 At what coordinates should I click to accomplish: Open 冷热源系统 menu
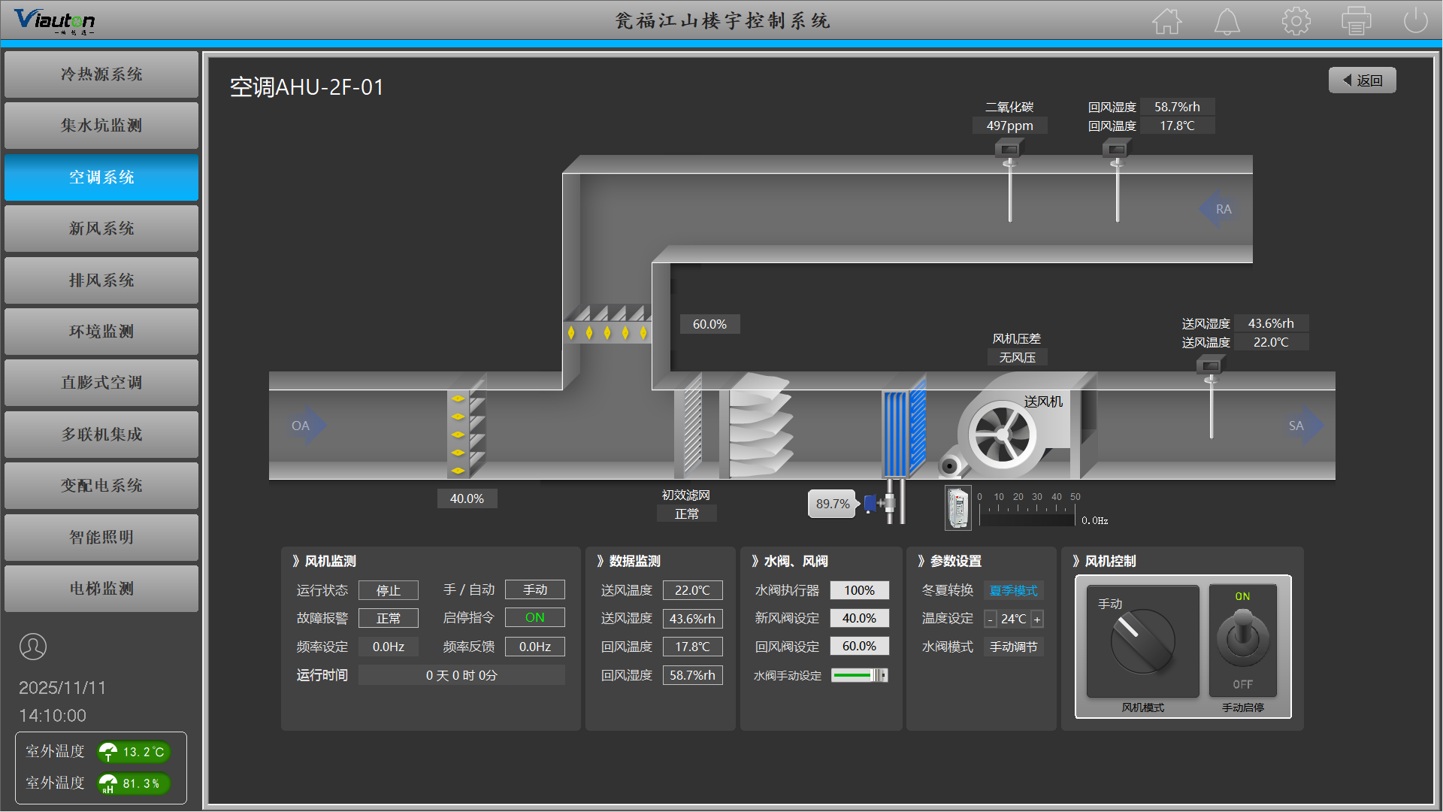tap(101, 74)
